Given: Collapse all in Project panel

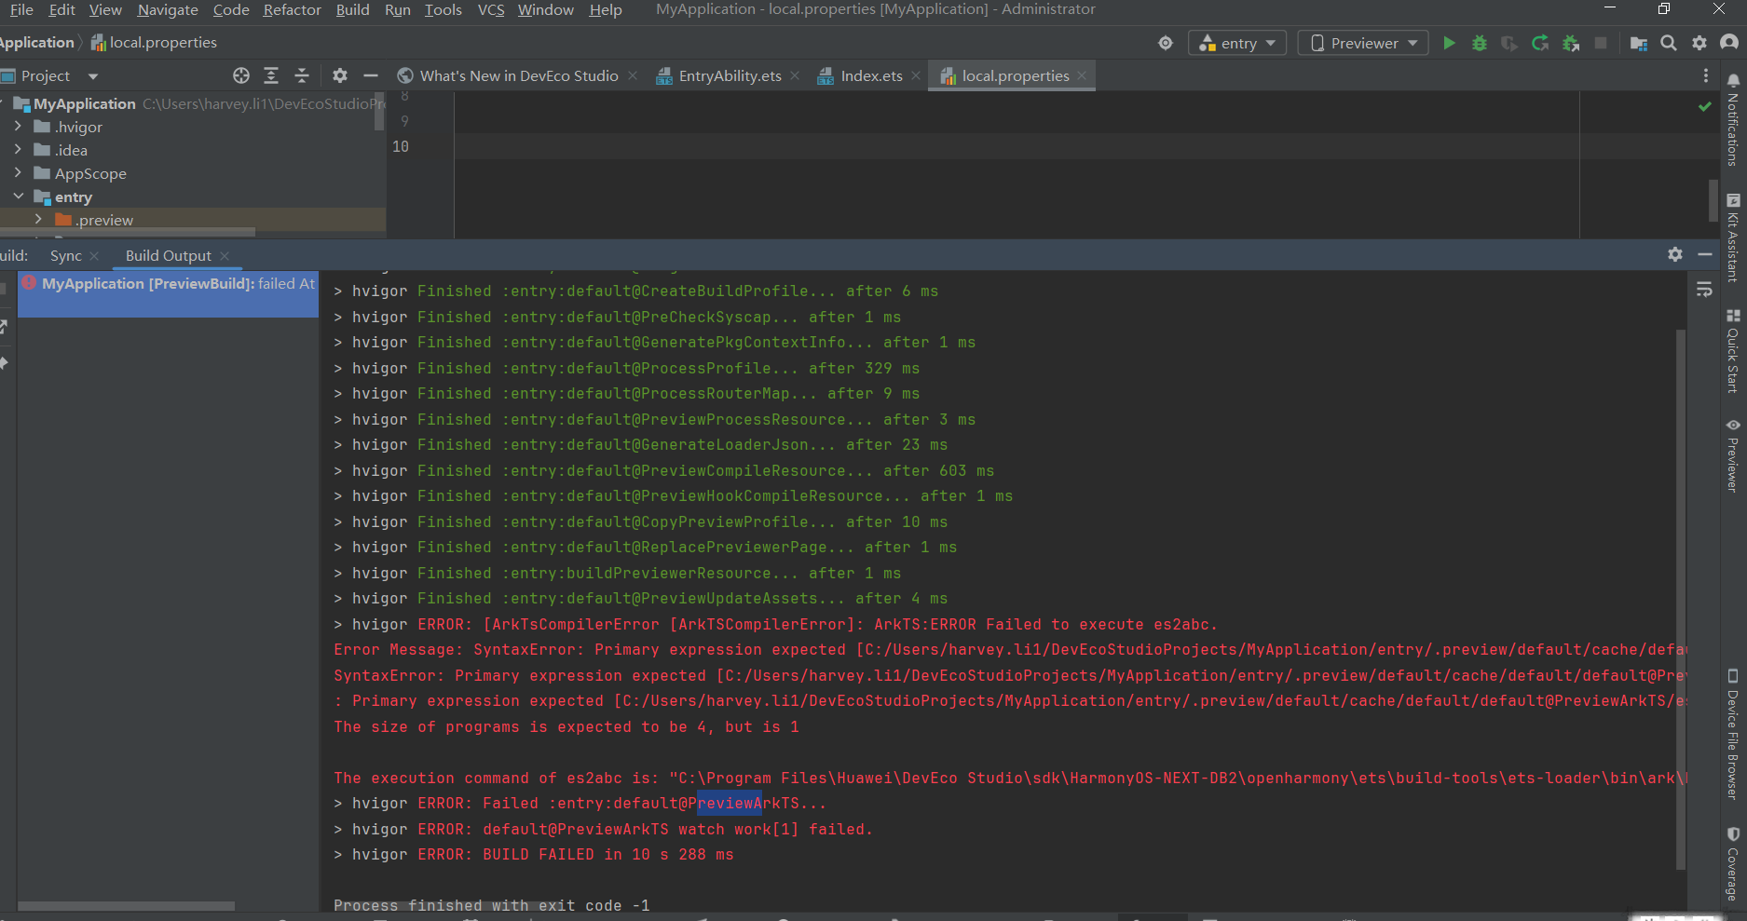Looking at the screenshot, I should pyautogui.click(x=302, y=75).
